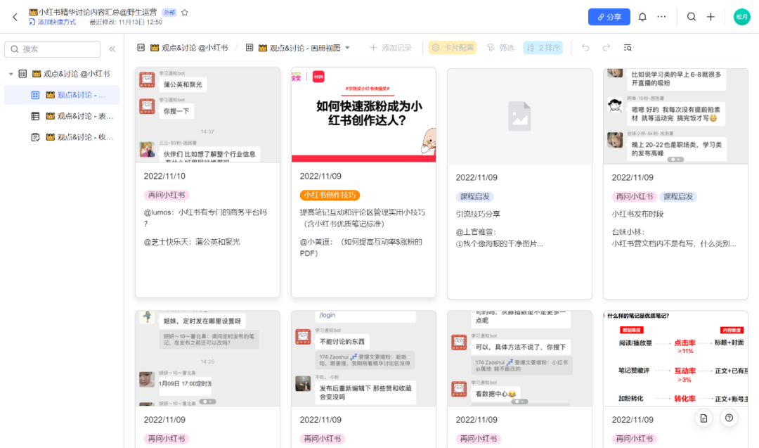Click the 卡片配置 gear icon
The height and width of the screenshot is (448, 759).
(x=436, y=48)
